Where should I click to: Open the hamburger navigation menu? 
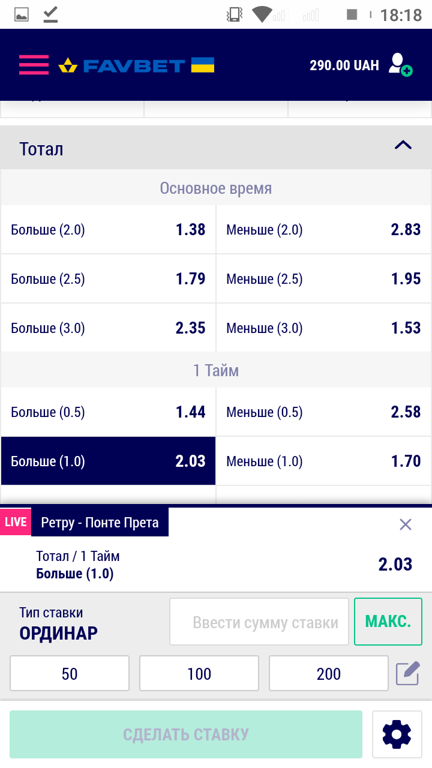[34, 65]
